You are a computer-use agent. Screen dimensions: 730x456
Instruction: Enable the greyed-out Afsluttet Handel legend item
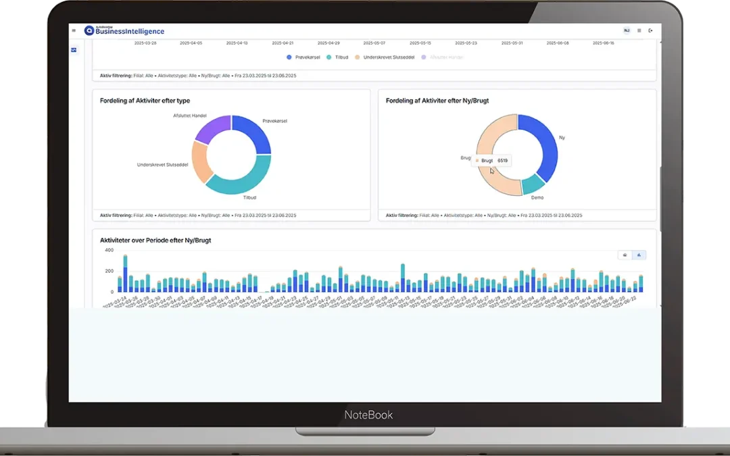(x=444, y=57)
